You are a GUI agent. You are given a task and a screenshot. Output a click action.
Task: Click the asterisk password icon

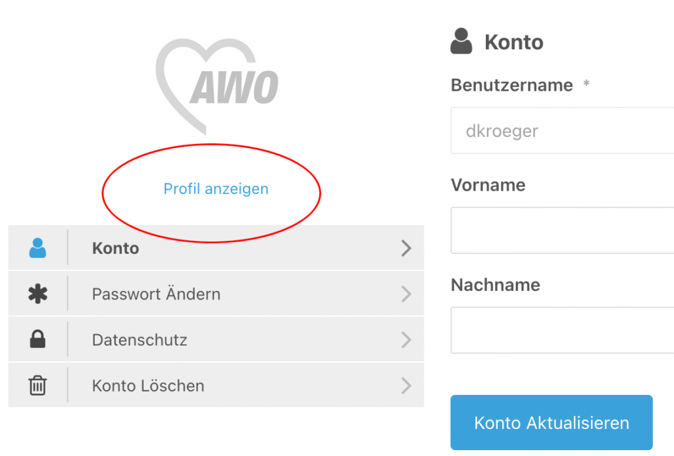pyautogui.click(x=38, y=294)
